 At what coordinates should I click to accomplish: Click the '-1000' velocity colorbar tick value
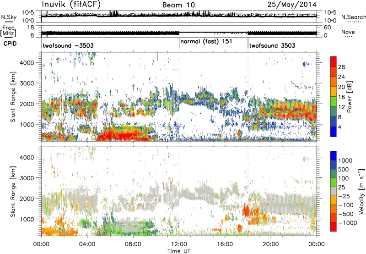348,223
